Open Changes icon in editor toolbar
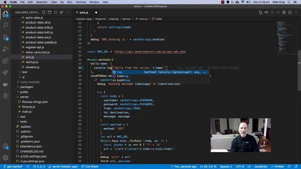The height and width of the screenshot is (169, 301). [261, 13]
